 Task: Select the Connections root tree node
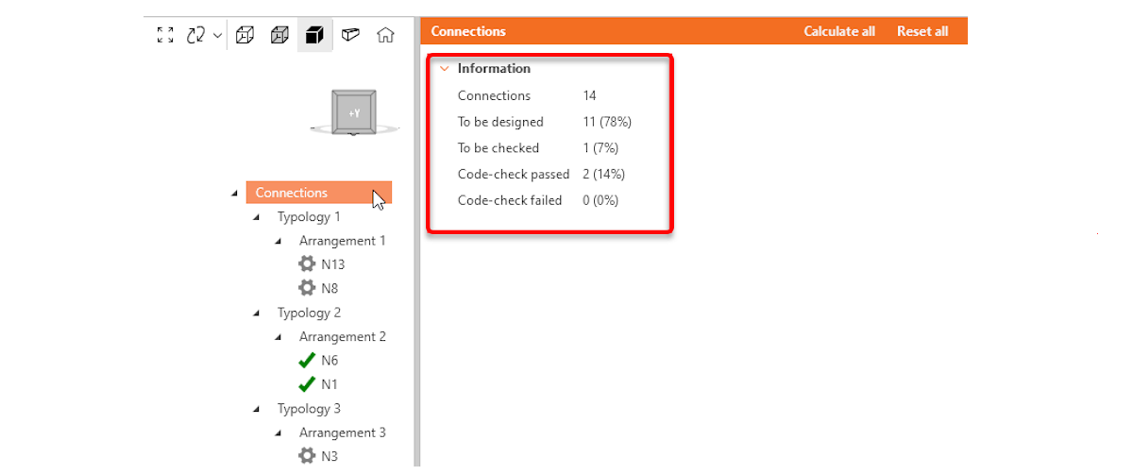[292, 193]
